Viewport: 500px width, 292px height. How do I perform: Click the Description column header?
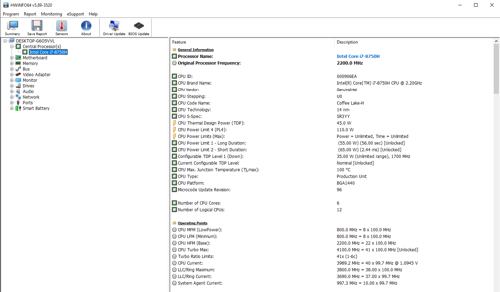[x=414, y=42]
